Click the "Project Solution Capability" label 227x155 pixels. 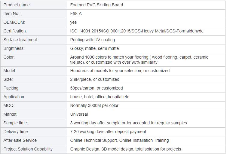tap(28, 149)
